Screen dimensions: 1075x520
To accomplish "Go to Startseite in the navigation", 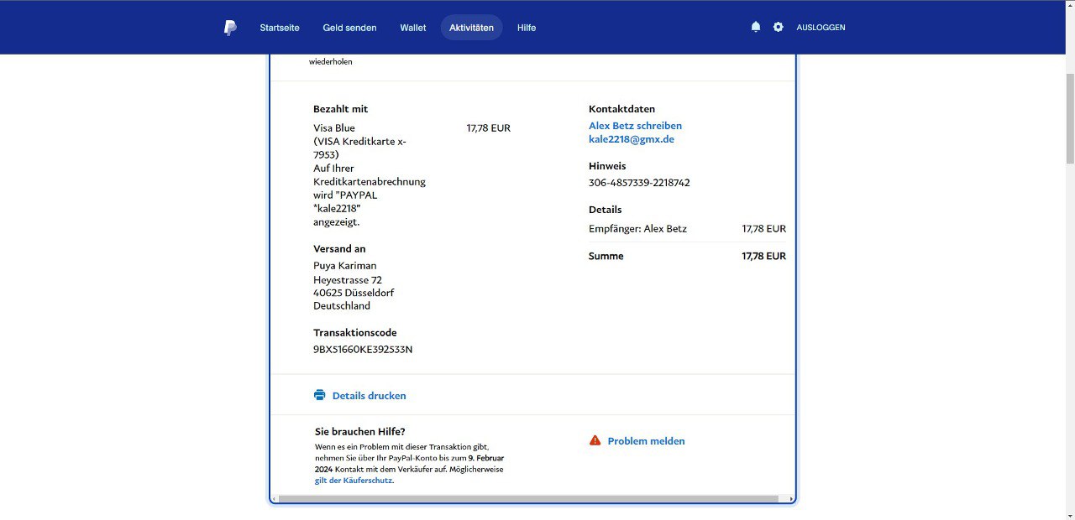I will tap(280, 28).
